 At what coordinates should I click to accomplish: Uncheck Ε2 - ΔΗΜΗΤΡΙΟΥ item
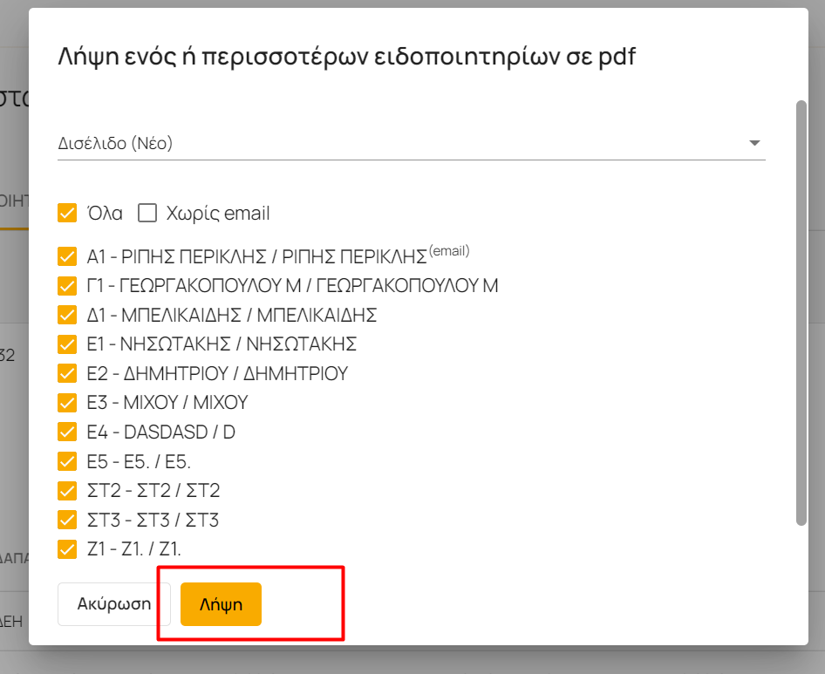[x=67, y=373]
